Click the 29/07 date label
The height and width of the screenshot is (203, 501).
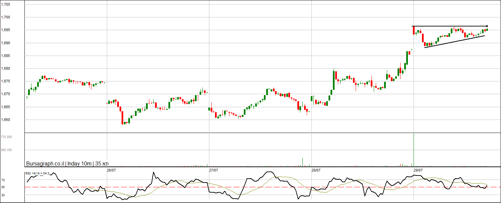click(x=418, y=170)
